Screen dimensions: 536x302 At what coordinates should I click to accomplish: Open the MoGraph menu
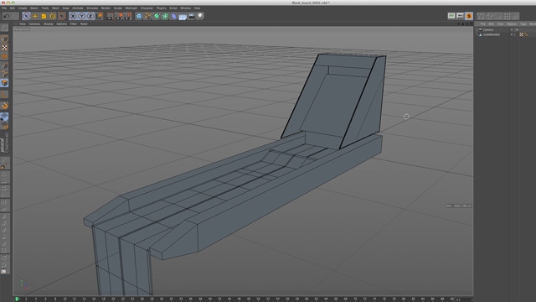point(131,8)
